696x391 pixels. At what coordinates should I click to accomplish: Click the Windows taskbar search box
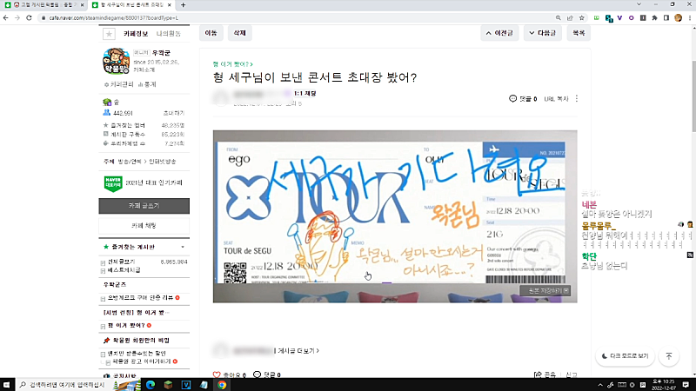tap(76, 385)
